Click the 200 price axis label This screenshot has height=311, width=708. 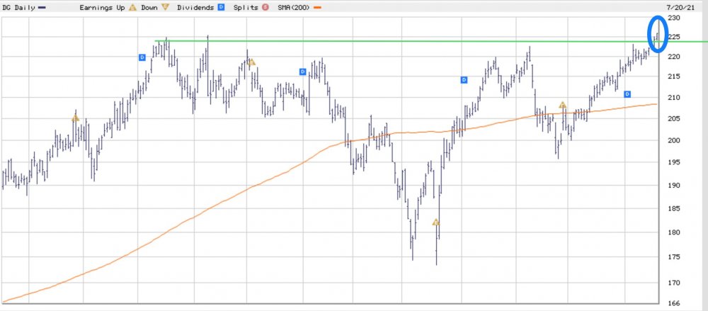(x=673, y=140)
